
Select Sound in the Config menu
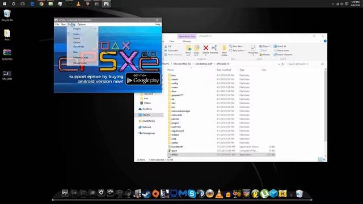pyautogui.click(x=82, y=39)
